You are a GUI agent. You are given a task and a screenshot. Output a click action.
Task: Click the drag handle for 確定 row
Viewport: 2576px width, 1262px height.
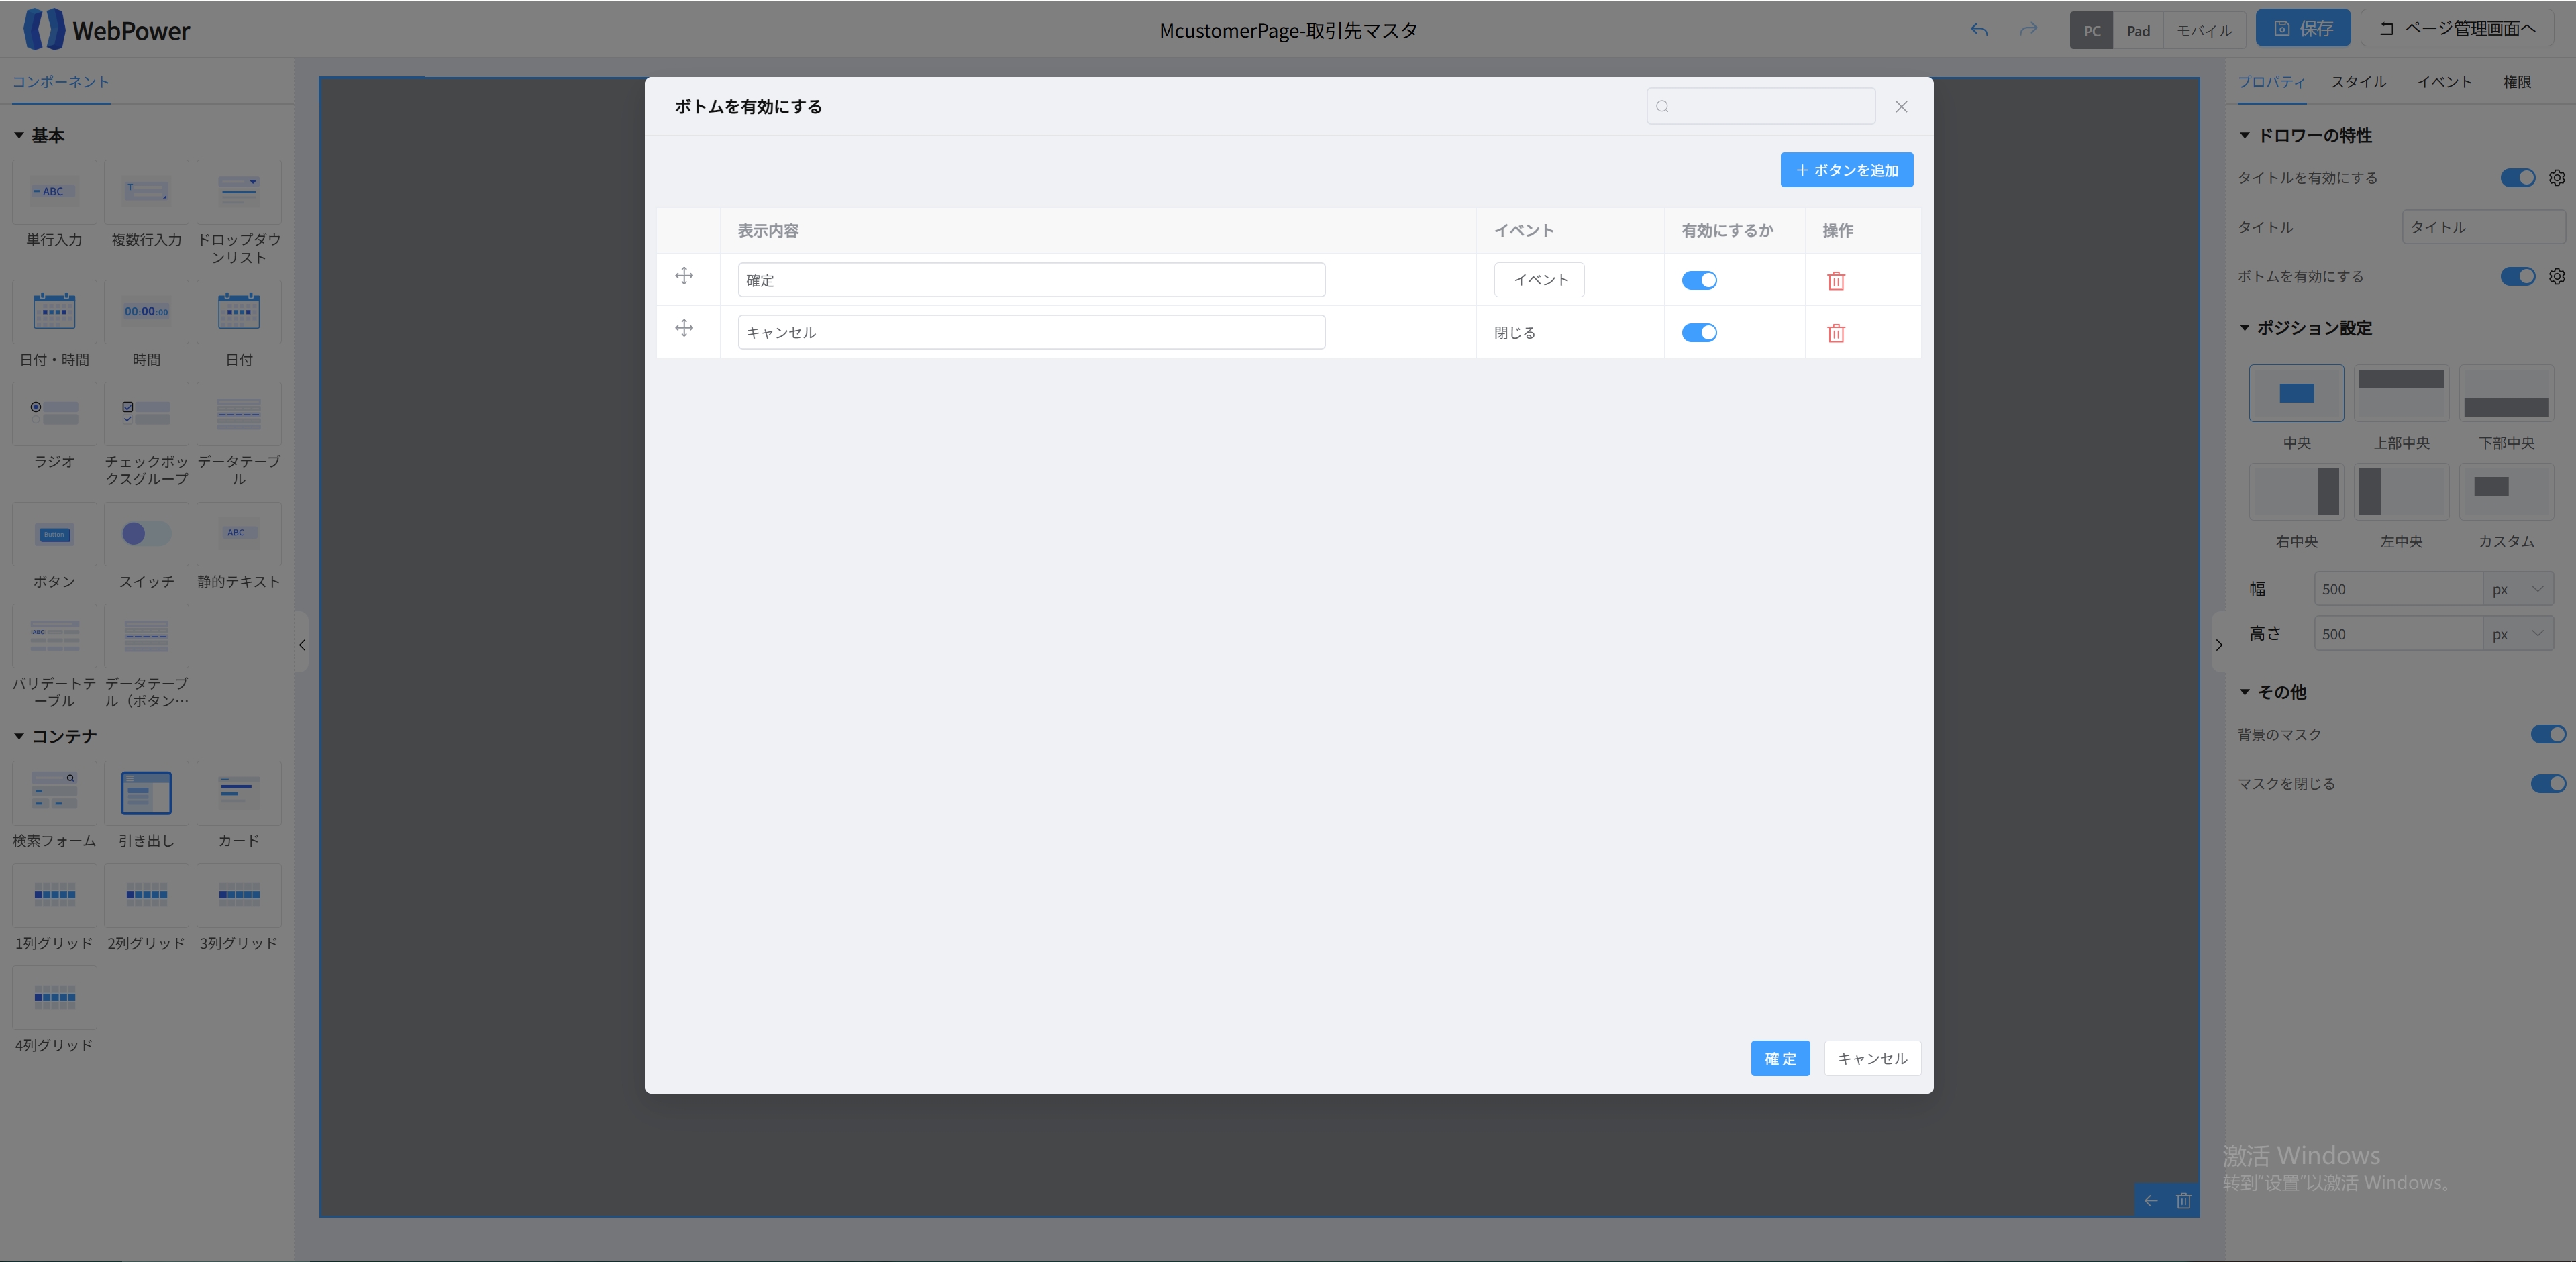tap(684, 276)
